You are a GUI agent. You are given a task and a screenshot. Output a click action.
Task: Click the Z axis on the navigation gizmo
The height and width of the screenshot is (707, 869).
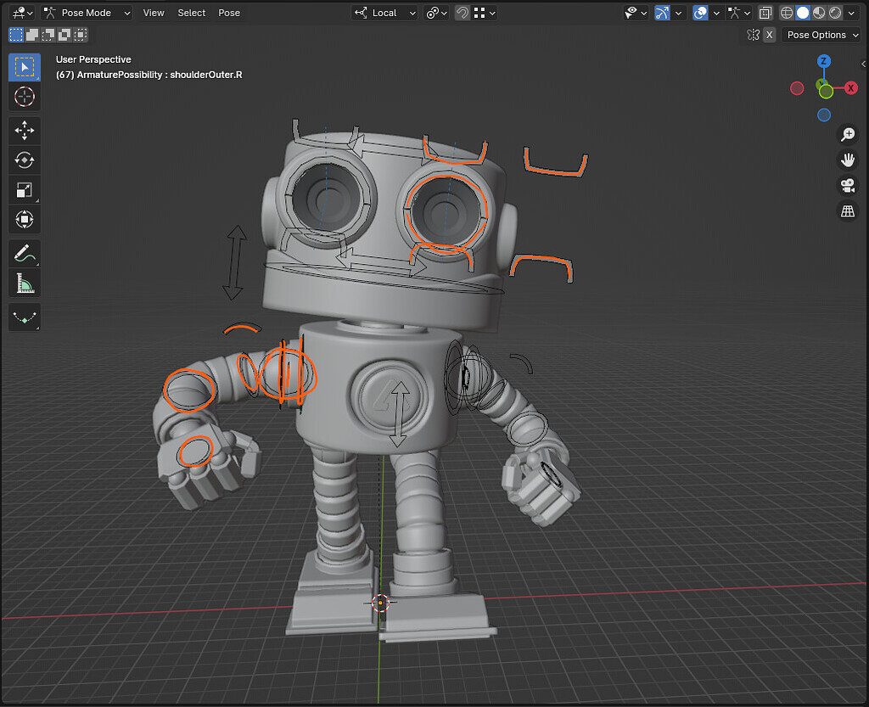click(824, 61)
